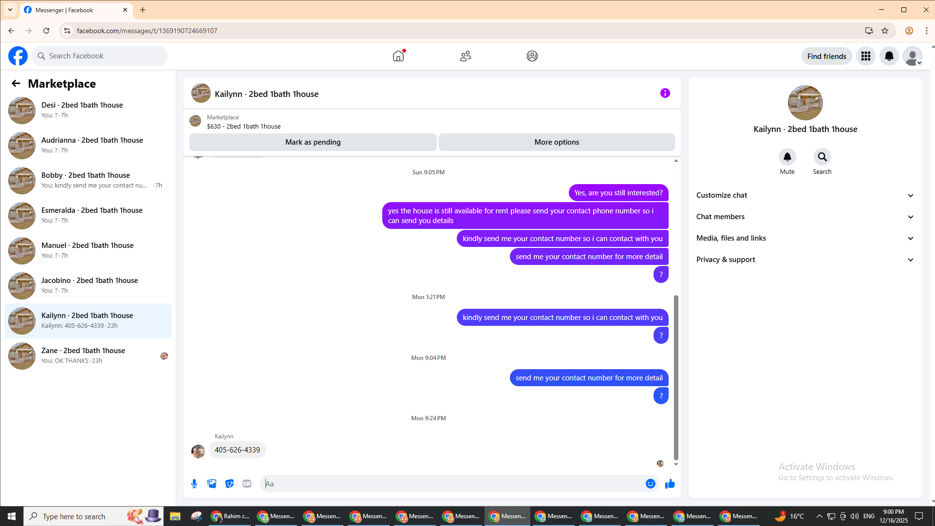Open the tab search dropdown

[x=10, y=10]
